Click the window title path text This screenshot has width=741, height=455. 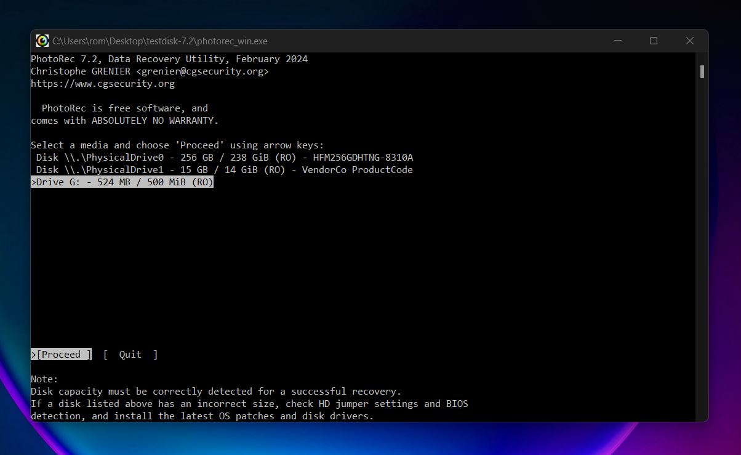(x=160, y=41)
